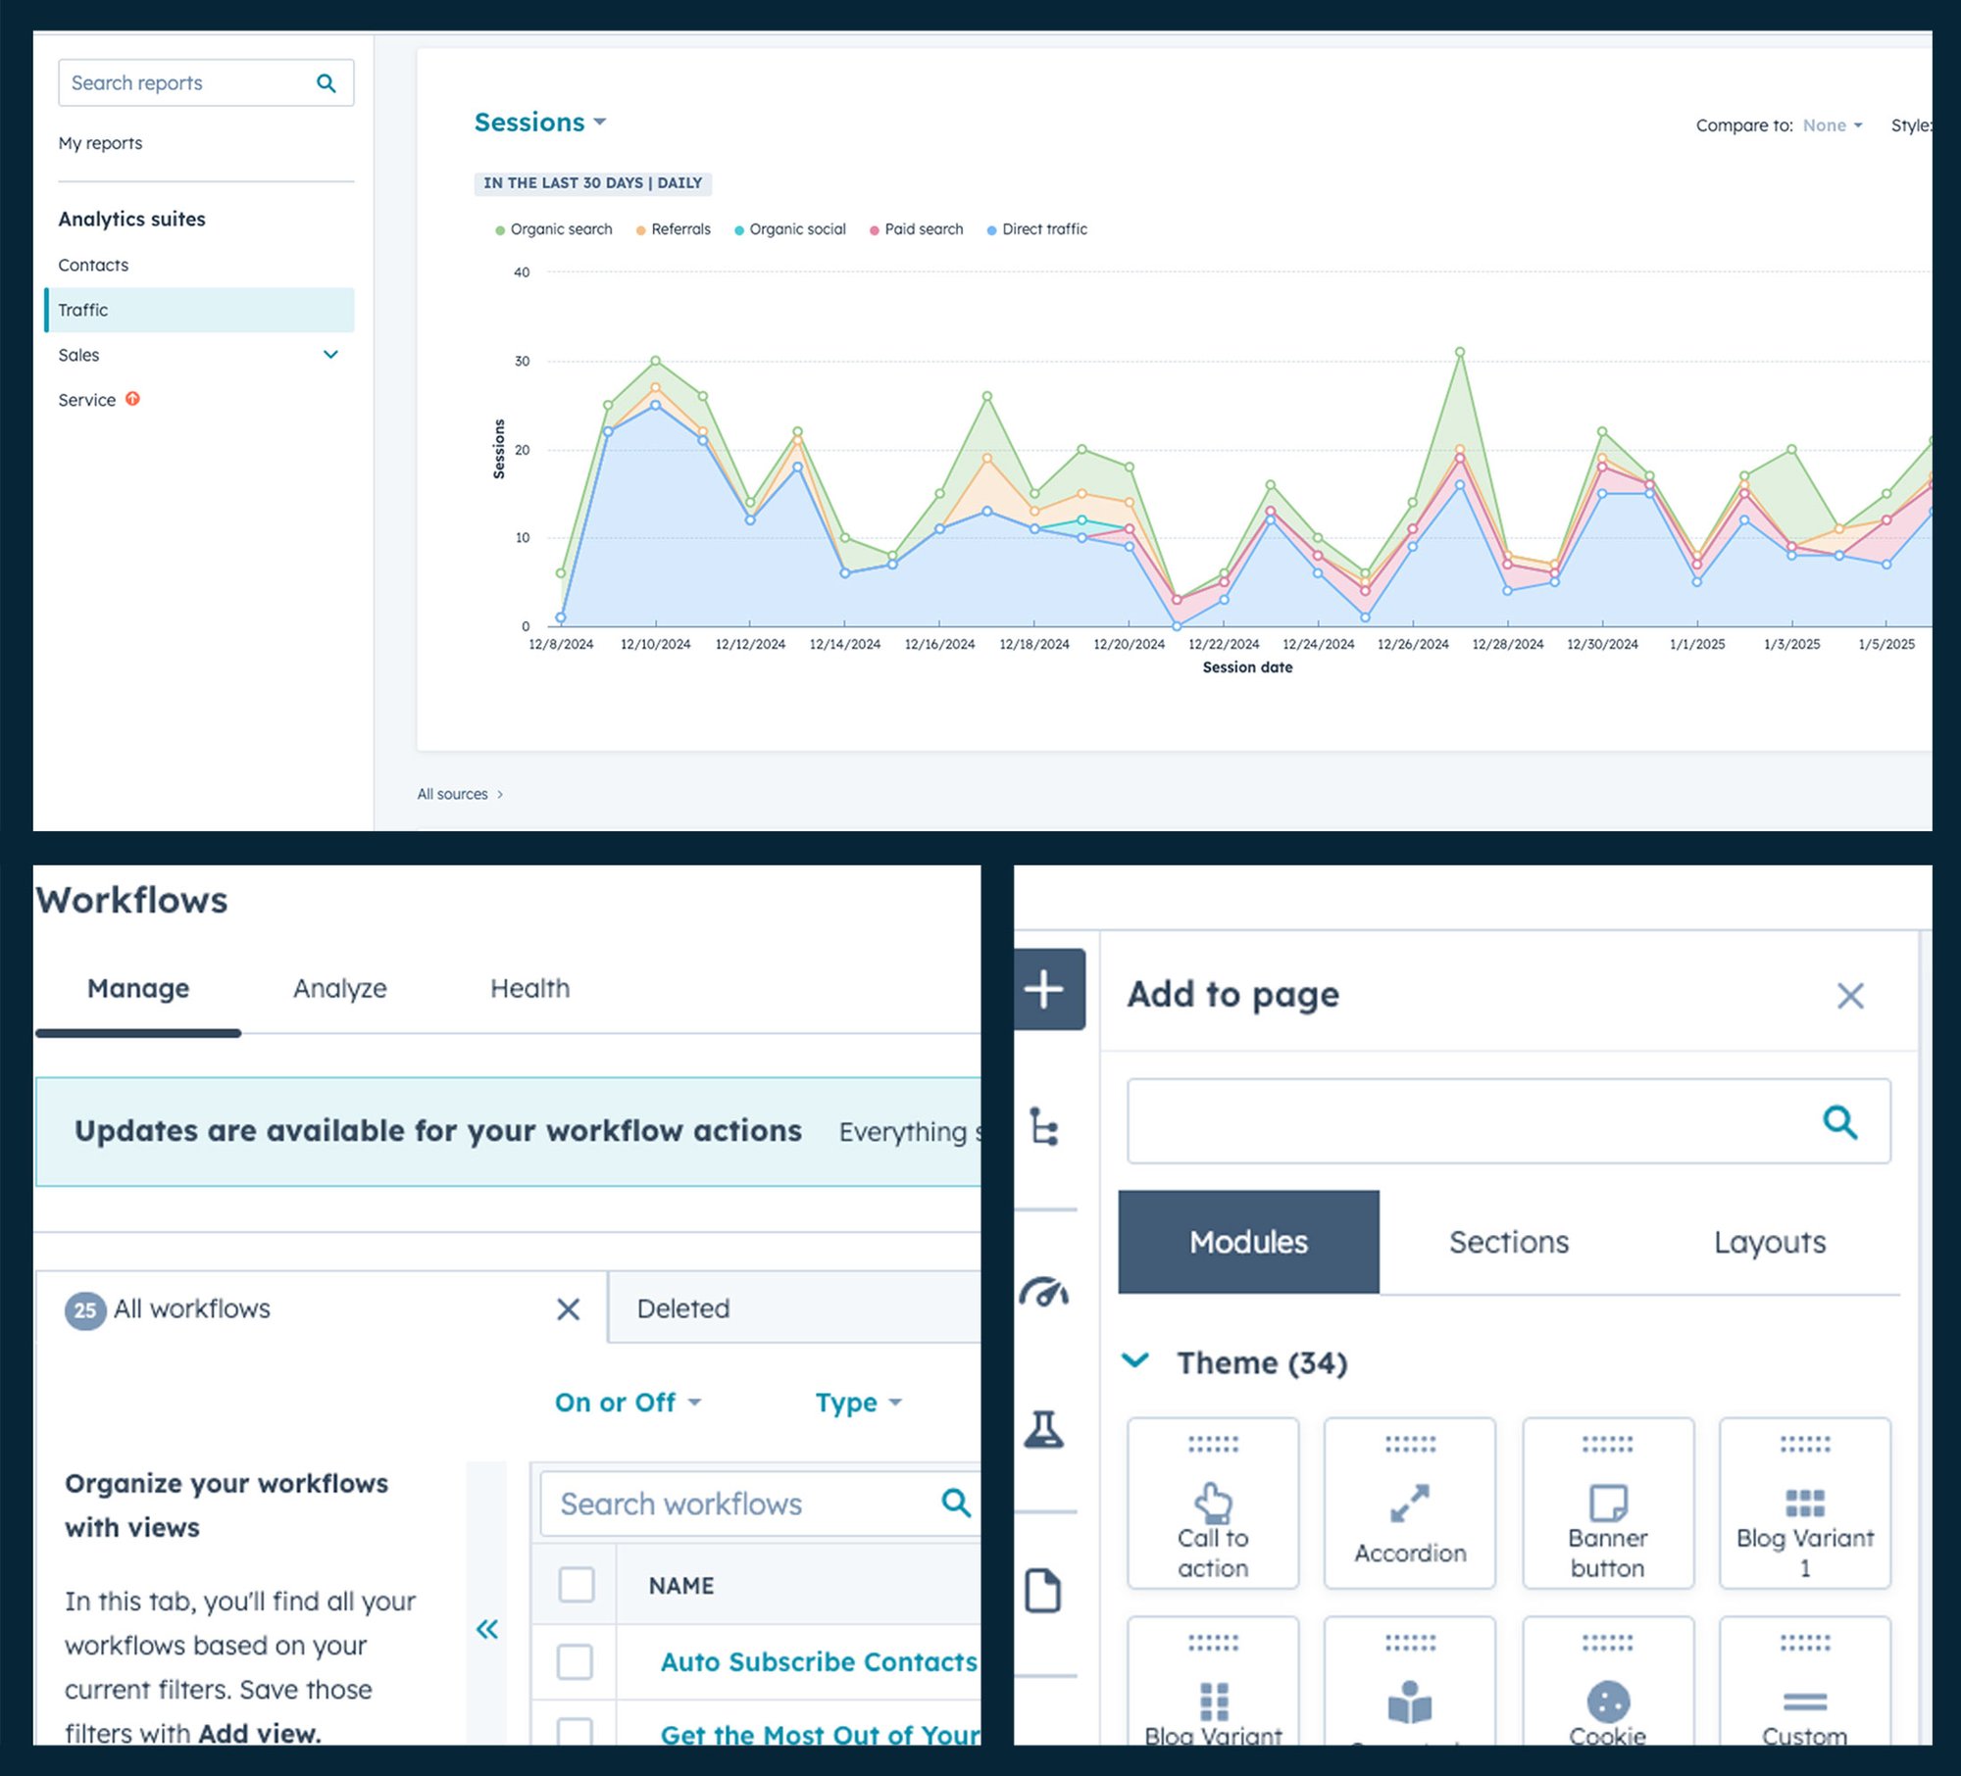This screenshot has height=1776, width=1961.
Task: Select the Modules tab
Action: click(x=1248, y=1242)
